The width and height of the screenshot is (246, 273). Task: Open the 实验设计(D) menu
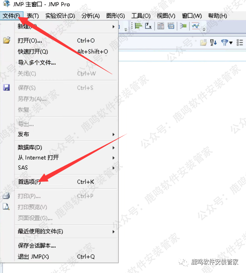[x=60, y=16]
